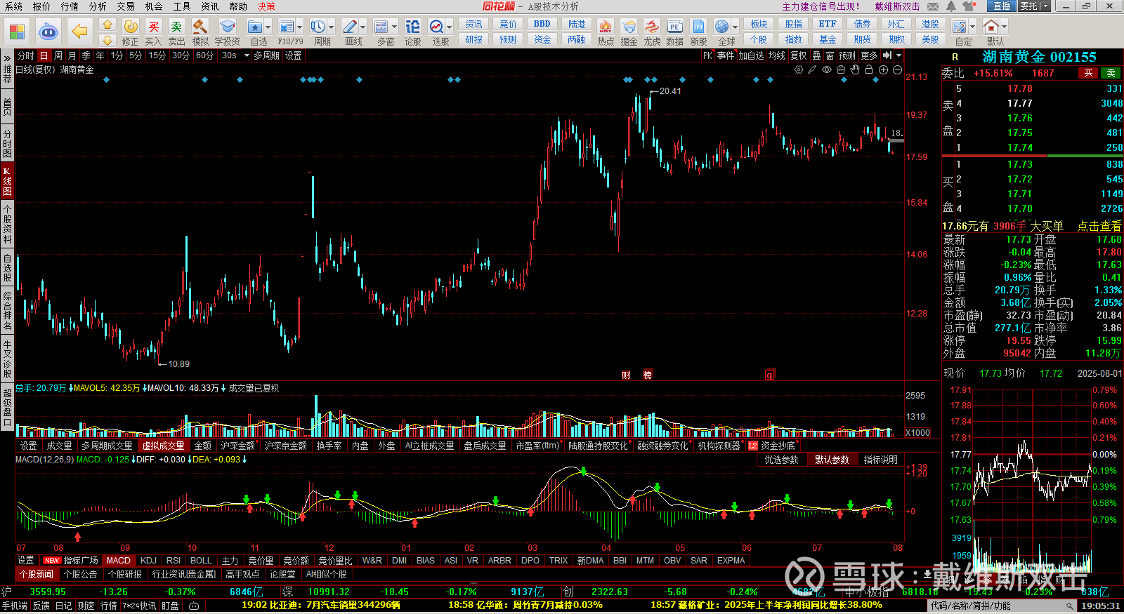Click the robot icon in bottom status bar
The image size is (1124, 614).
click(x=194, y=606)
